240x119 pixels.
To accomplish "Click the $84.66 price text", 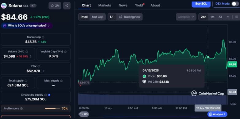I will pos(14,17).
